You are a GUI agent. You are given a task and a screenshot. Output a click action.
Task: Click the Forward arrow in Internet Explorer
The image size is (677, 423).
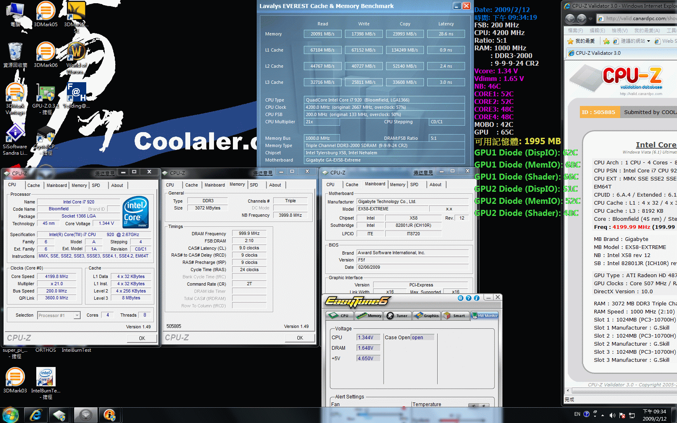point(581,19)
